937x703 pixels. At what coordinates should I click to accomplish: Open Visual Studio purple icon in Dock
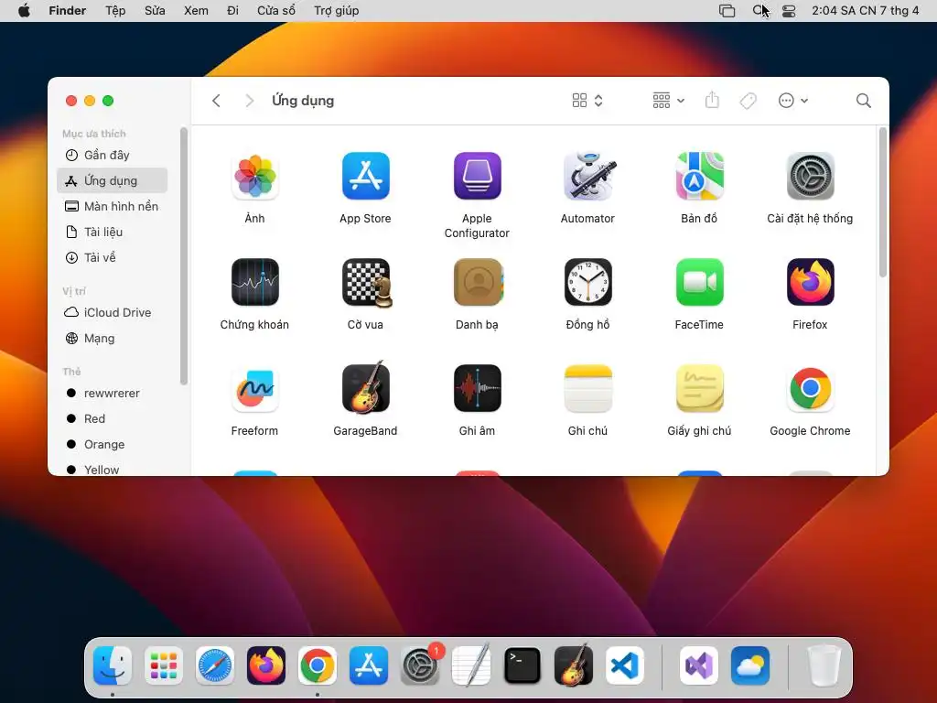pos(699,665)
